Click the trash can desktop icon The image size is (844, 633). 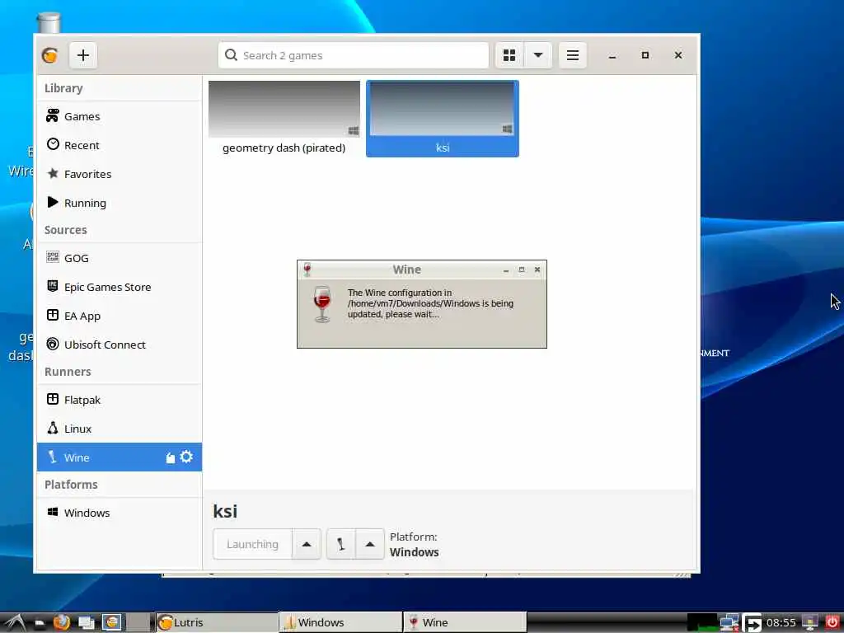click(x=49, y=23)
